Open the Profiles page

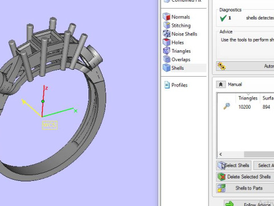179,85
